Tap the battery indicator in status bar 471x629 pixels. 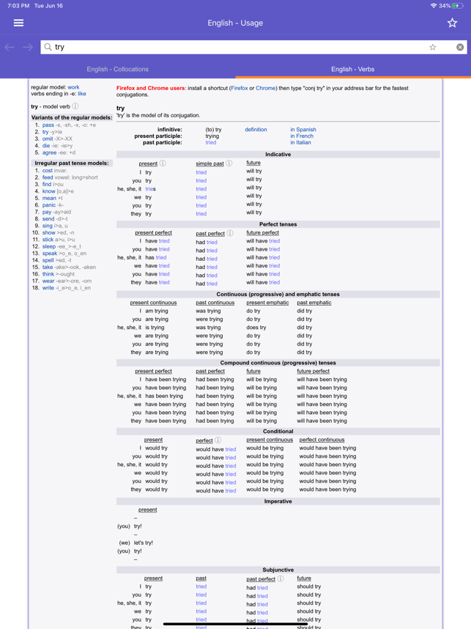(457, 6)
